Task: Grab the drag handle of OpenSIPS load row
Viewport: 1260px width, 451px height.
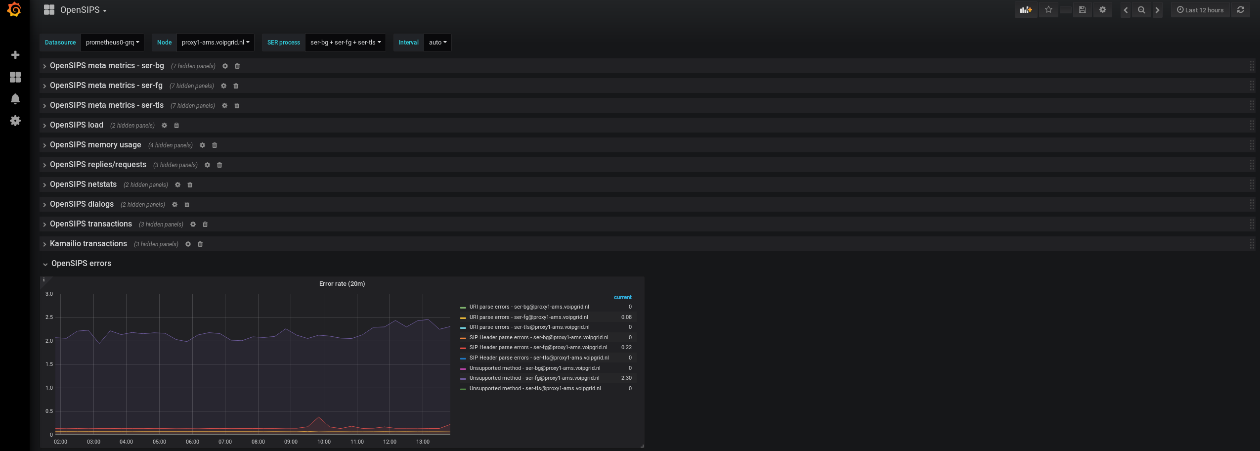Action: [1252, 125]
